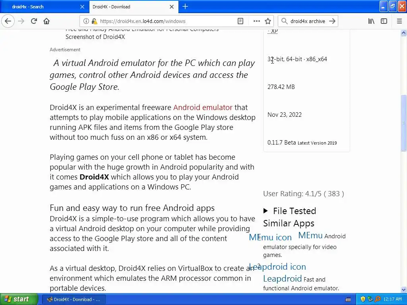Click the 32-bit, 64-bit architecture text
Viewport: 407px width, 305px height.
[297, 59]
